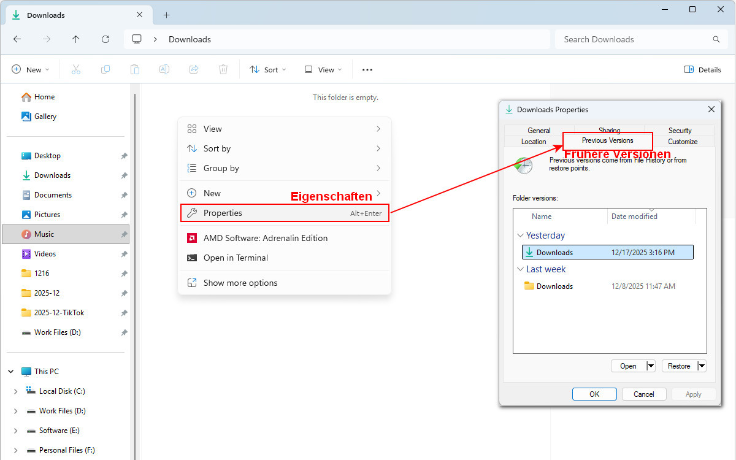736x460 pixels.
Task: Click the Share icon in toolbar
Action: click(x=194, y=70)
